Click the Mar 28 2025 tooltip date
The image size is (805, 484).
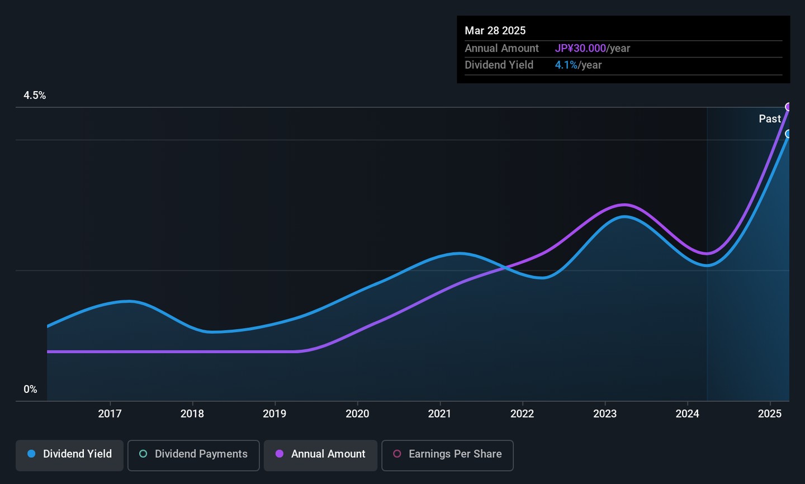[x=495, y=31]
